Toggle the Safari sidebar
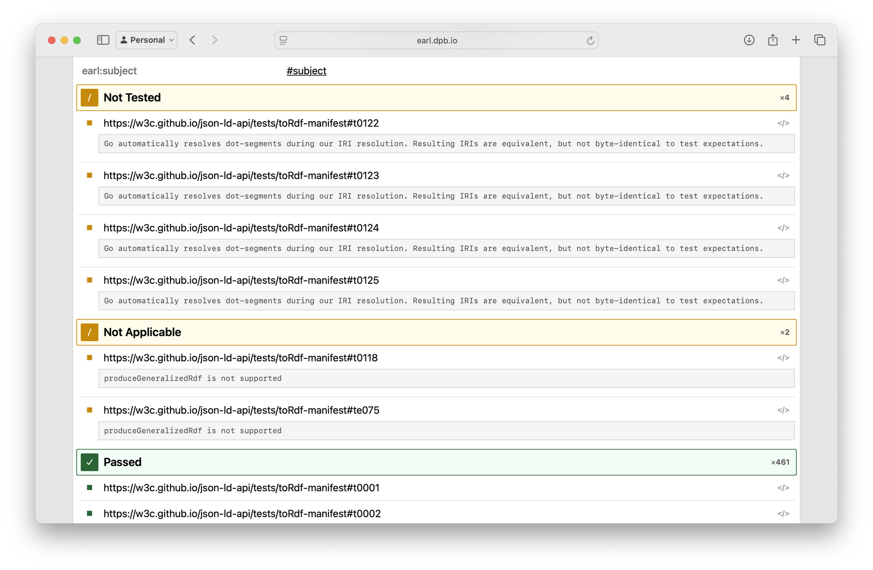The image size is (873, 570). (103, 40)
